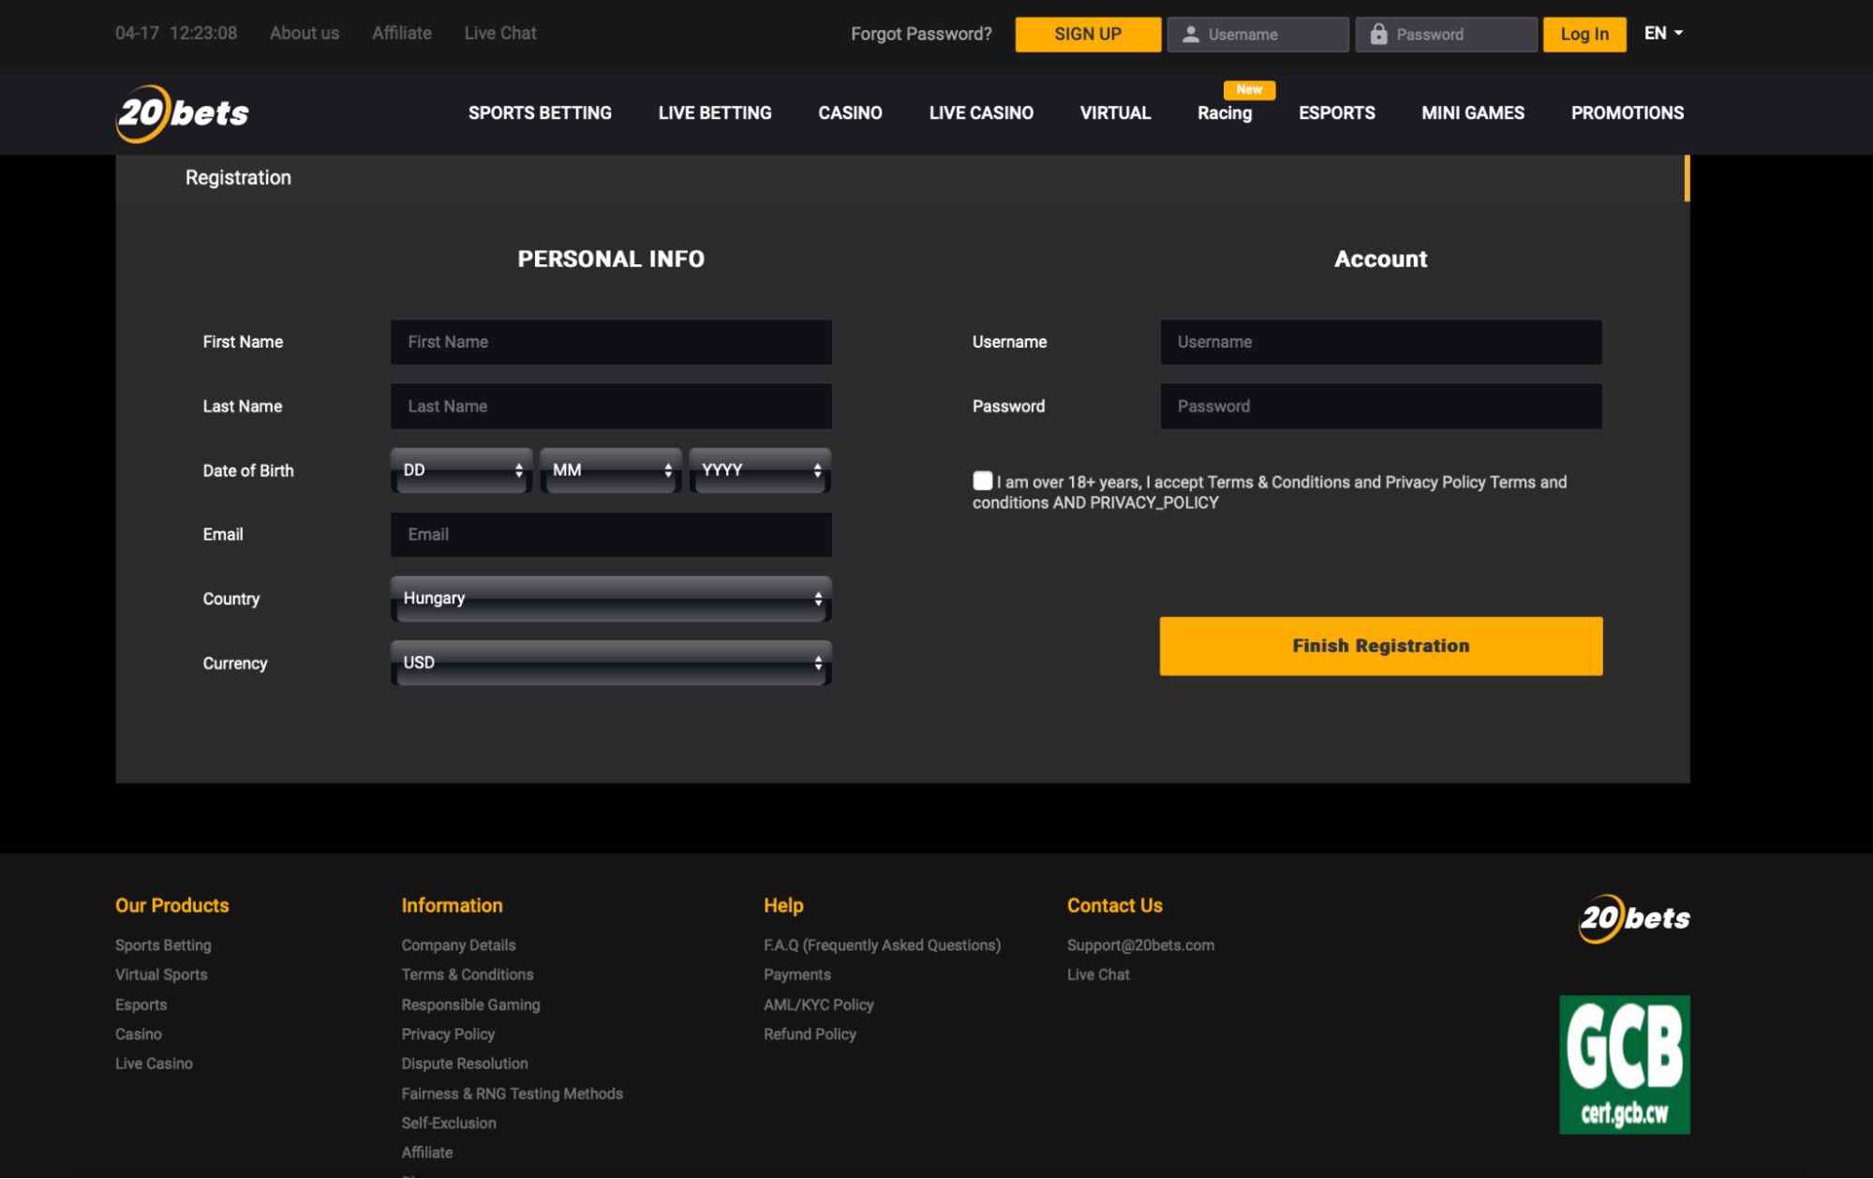Image resolution: width=1873 pixels, height=1179 pixels.
Task: Open the Company Details footer link
Action: tap(458, 946)
